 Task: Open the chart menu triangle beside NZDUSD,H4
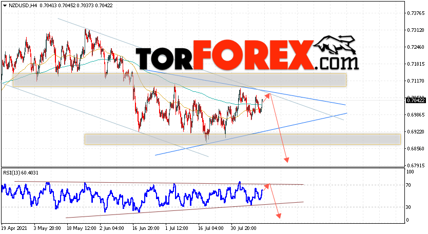(x=5, y=6)
